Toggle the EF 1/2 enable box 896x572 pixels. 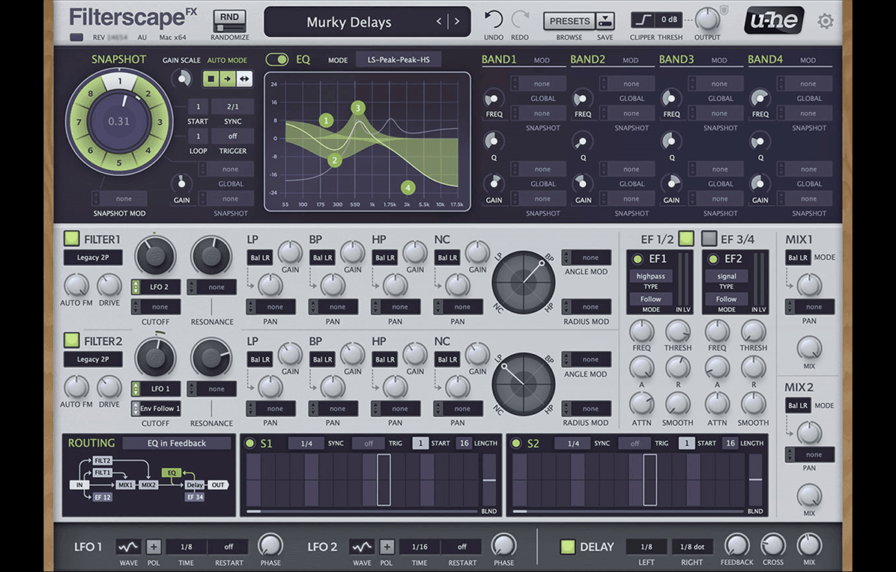[x=686, y=238]
